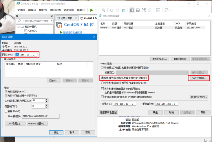This screenshot has height=142, width=212.
Task: Confirm NAT settings with 确定
Action: pyautogui.click(x=56, y=132)
